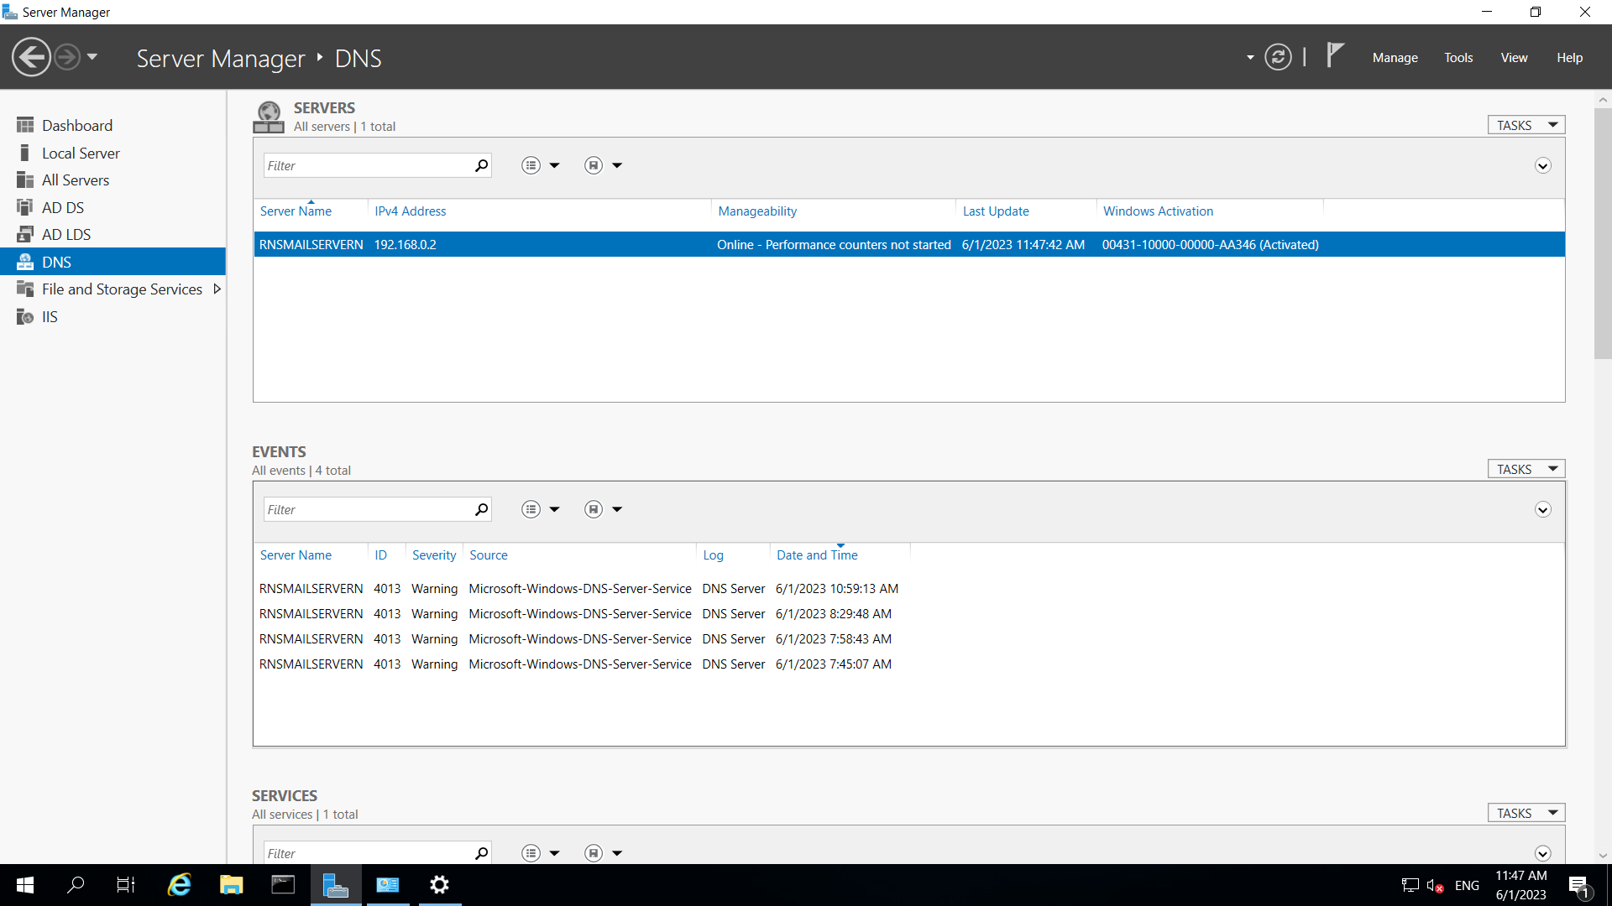The height and width of the screenshot is (906, 1612).
Task: Launch Internet Explorer from taskbar
Action: (180, 885)
